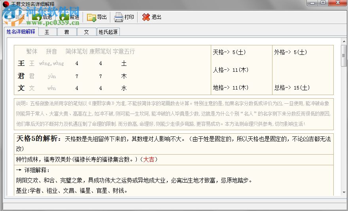Open the 王 character tab
Viewport: 348px width, 211px height.
pyautogui.click(x=47, y=32)
